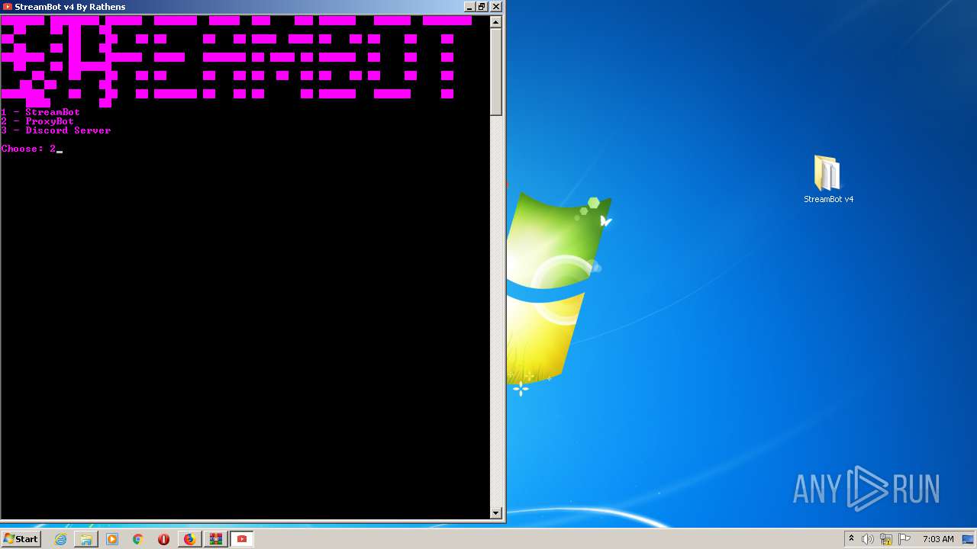Show hidden tray icons
Viewport: 977px width, 549px height.
851,539
